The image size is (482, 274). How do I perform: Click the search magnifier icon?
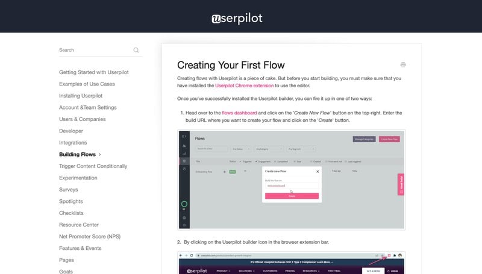[x=136, y=50]
